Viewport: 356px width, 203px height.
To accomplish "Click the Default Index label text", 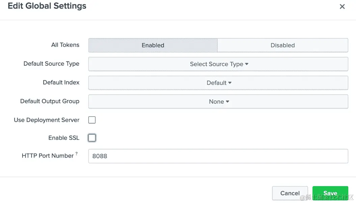I will [x=61, y=82].
